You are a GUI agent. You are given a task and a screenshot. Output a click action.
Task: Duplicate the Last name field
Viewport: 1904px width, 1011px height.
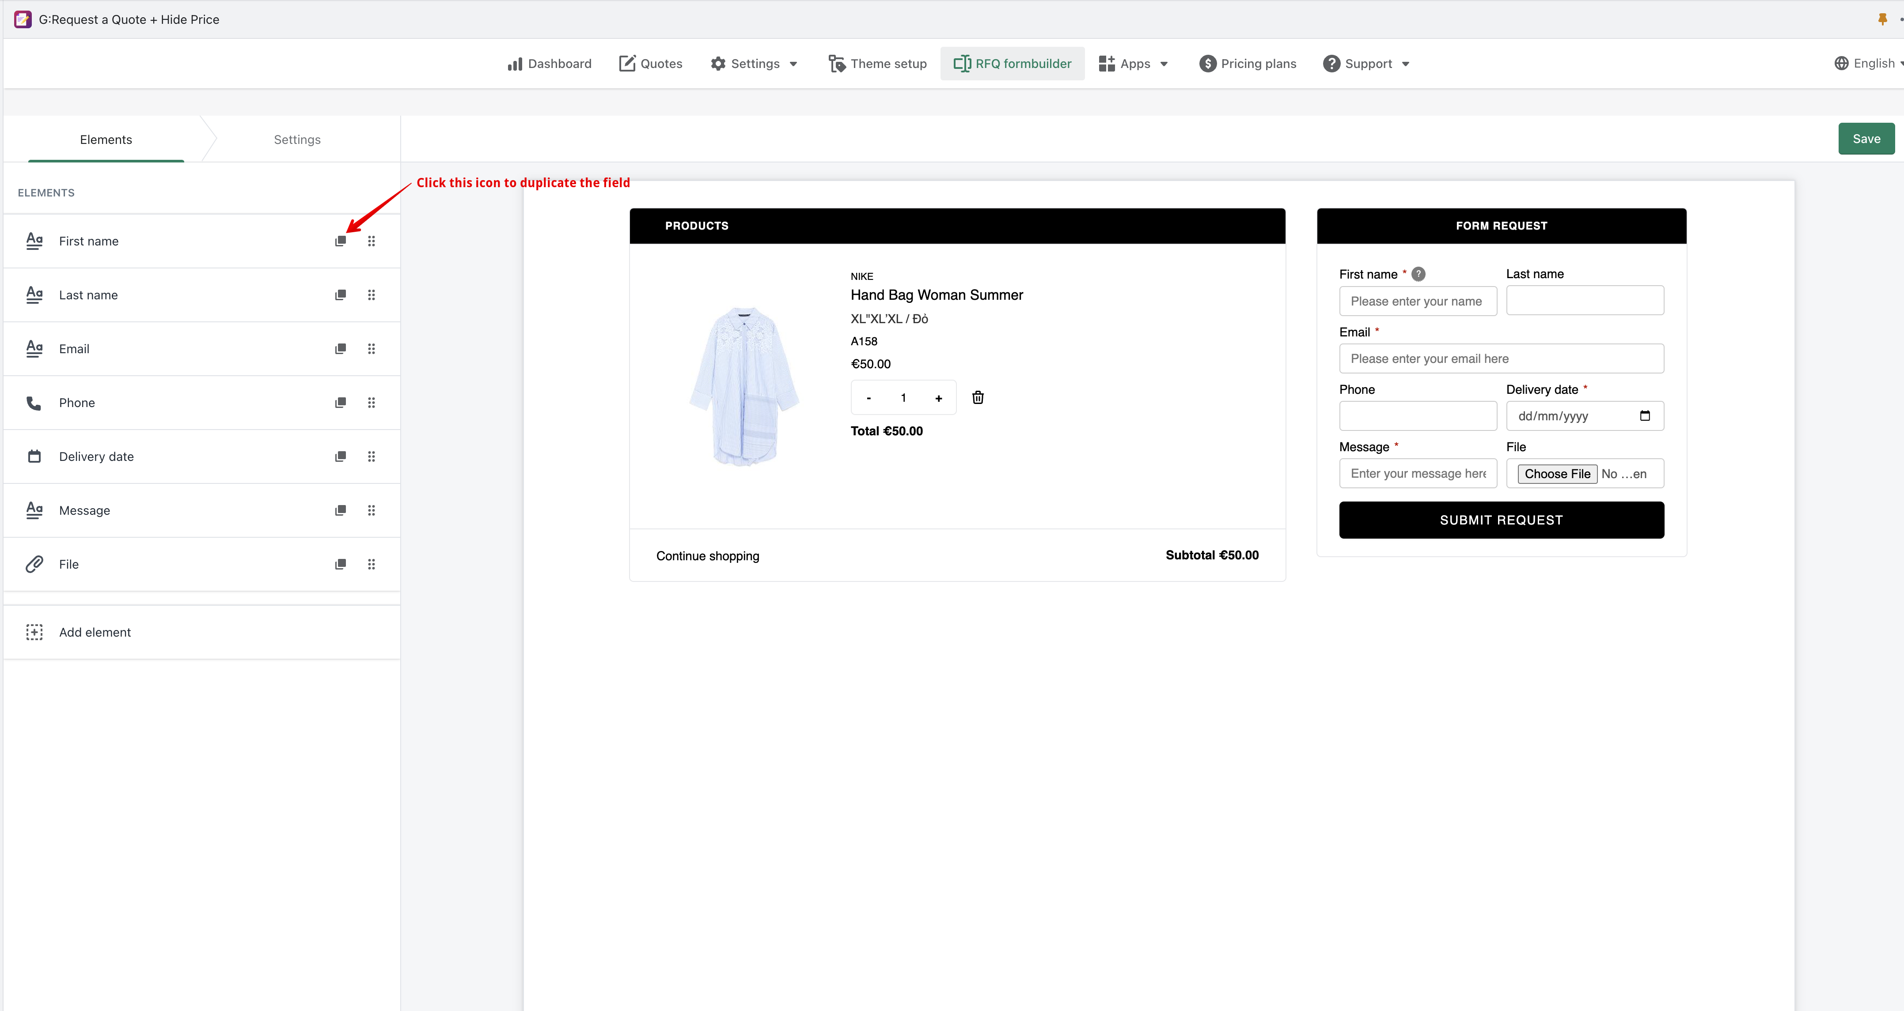[340, 294]
